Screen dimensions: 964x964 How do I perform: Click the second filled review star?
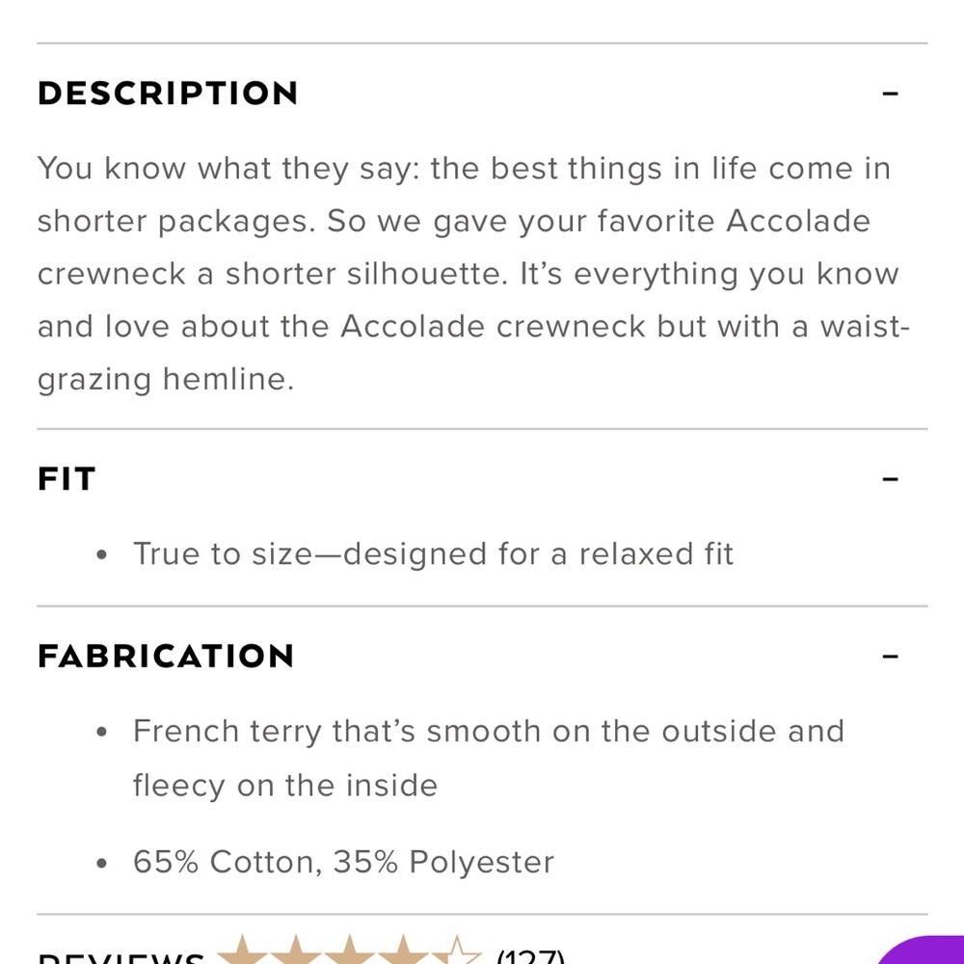(296, 951)
